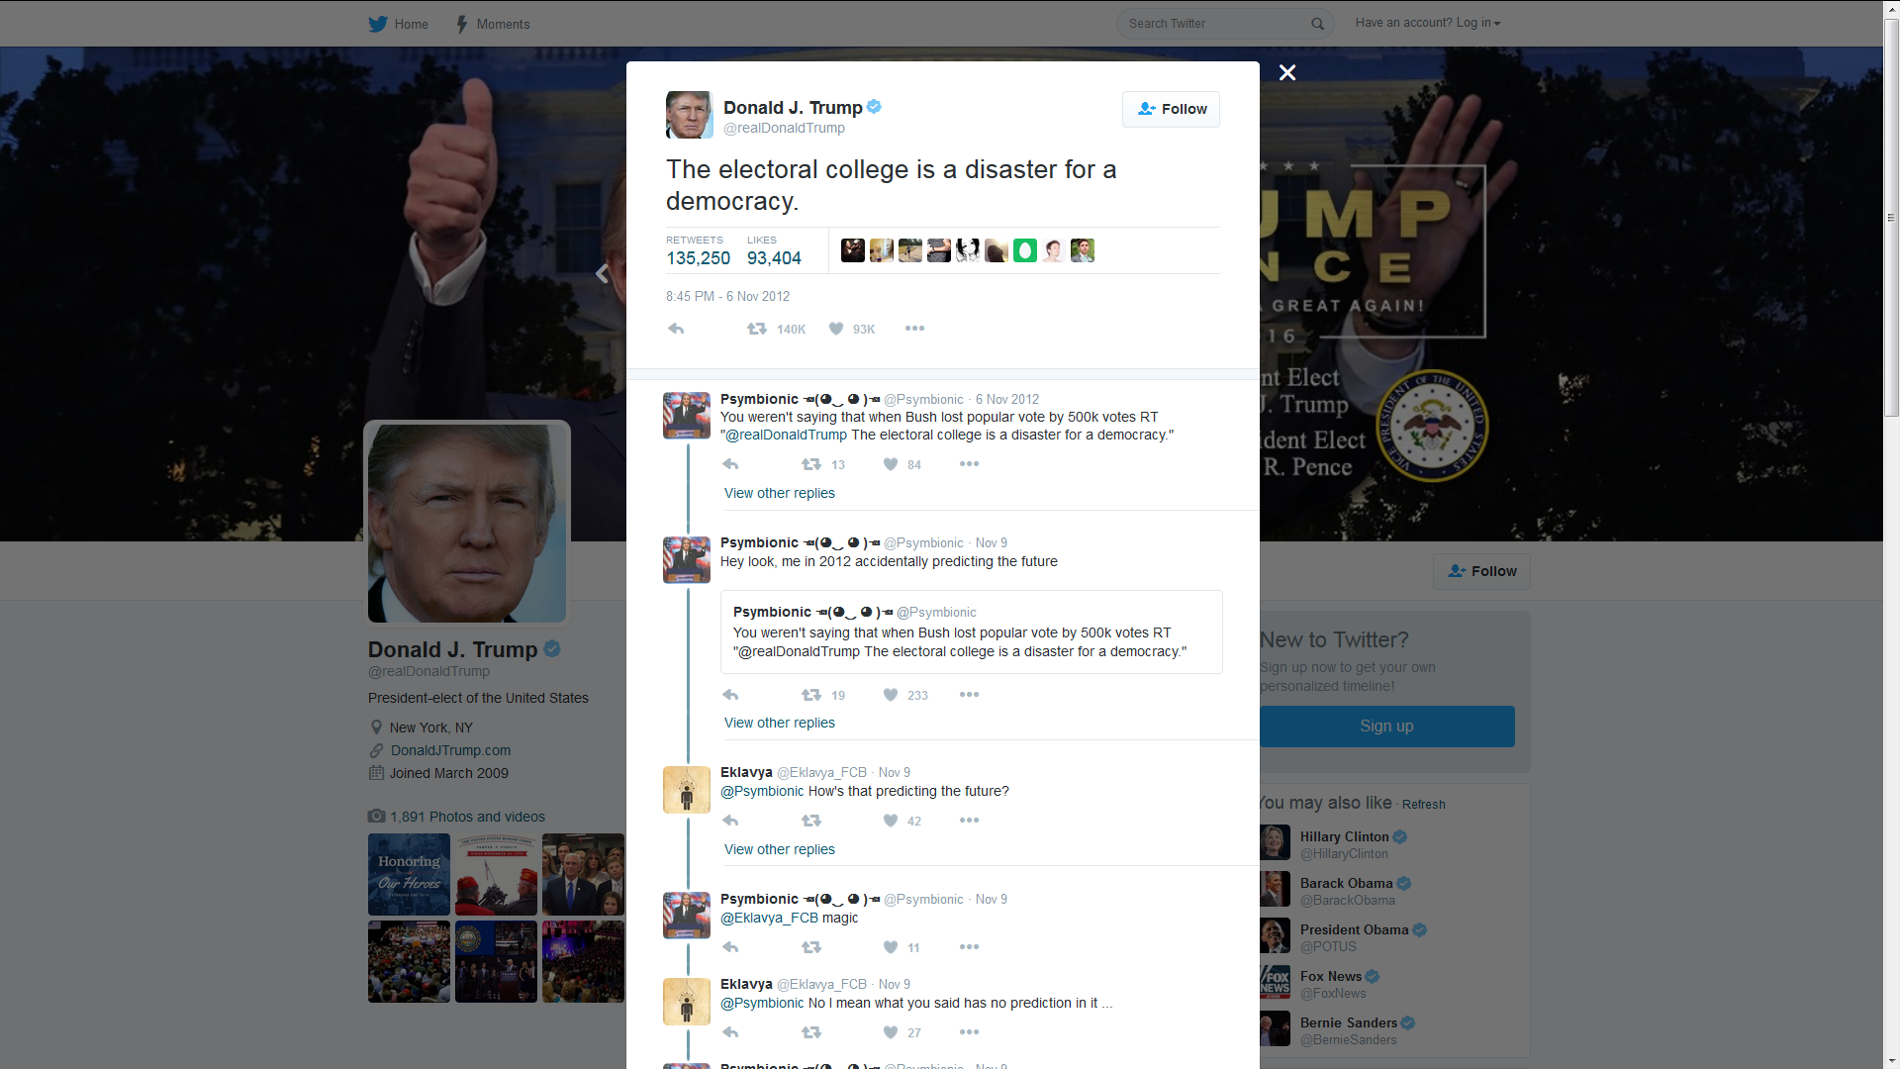Reply to the 'predicting the future' tweet
Viewport: 1900px width, 1069px height.
click(x=730, y=695)
